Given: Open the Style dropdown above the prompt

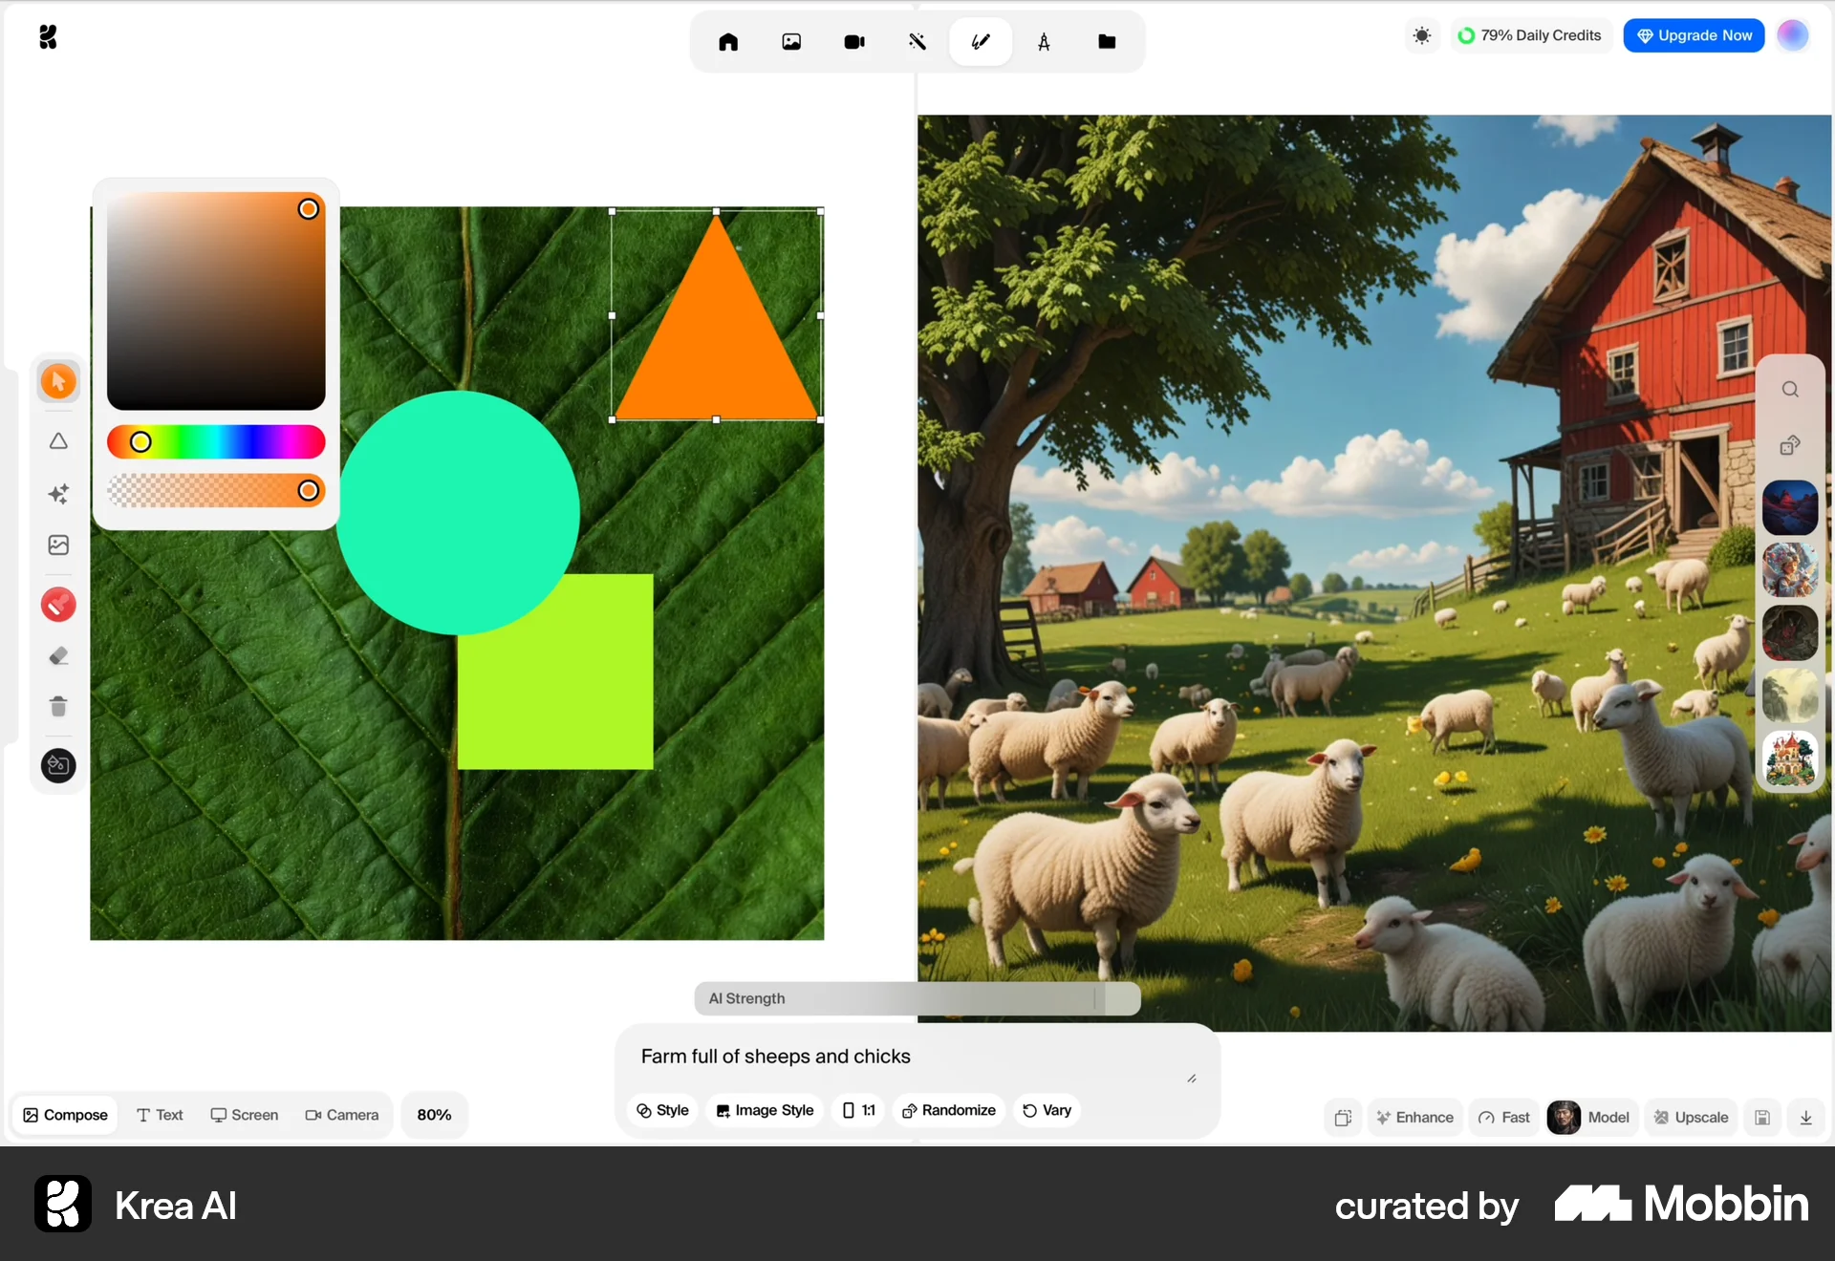Looking at the screenshot, I should (x=662, y=1110).
